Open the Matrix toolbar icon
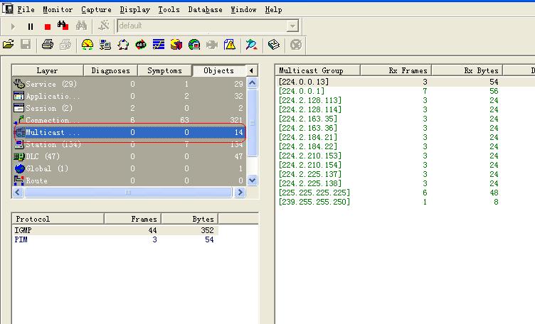535x324 pixels. [123, 45]
